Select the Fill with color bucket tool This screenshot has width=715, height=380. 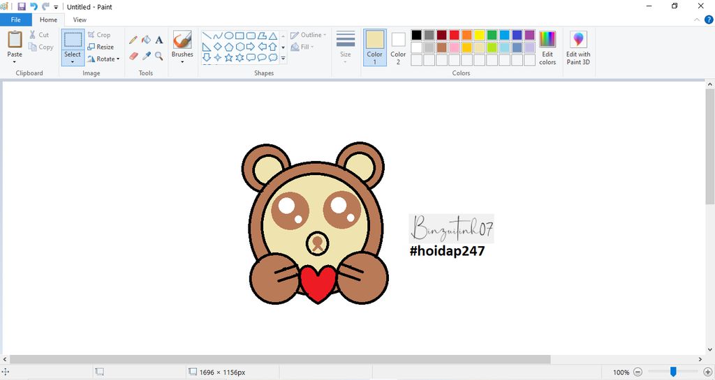pos(146,40)
